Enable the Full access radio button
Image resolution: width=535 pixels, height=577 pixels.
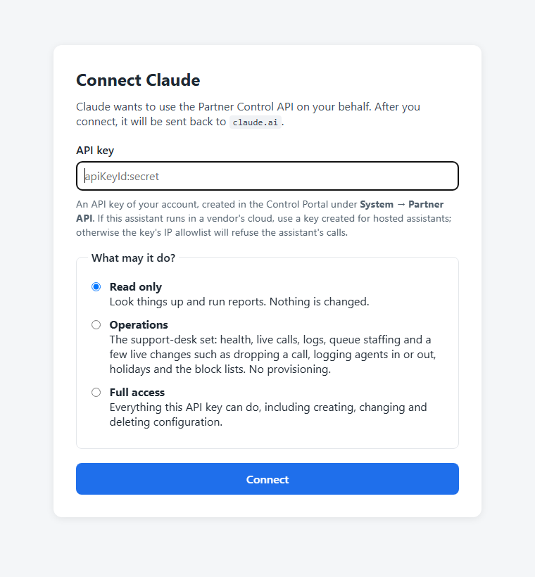point(96,392)
